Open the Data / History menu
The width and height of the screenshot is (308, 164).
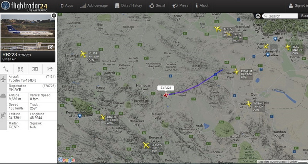[x=128, y=6]
